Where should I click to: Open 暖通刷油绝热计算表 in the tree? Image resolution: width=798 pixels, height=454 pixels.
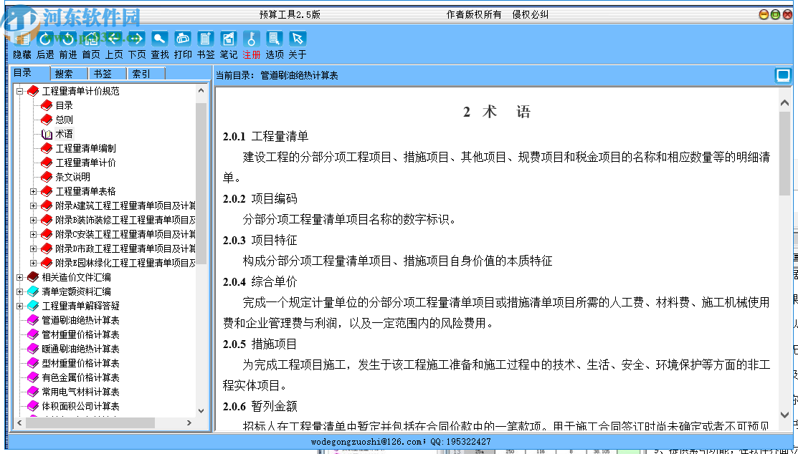80,349
